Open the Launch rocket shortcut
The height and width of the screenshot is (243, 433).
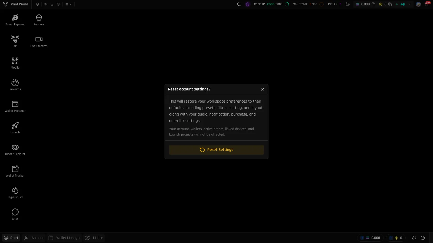tap(15, 128)
